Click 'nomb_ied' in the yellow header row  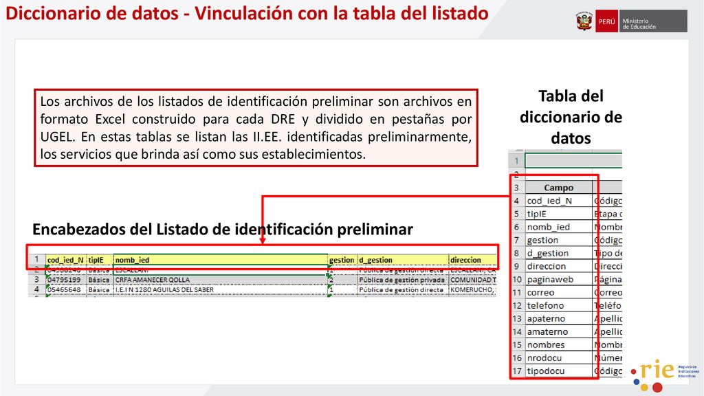click(221, 259)
